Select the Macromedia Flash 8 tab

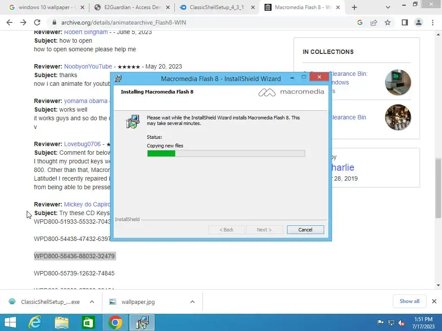pyautogui.click(x=302, y=7)
